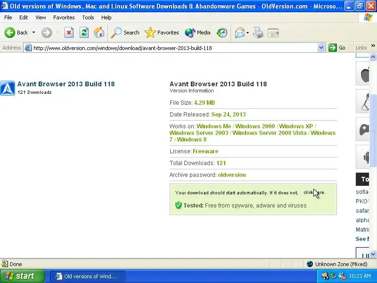Click the Back button arrow icon
Viewport: 377px width, 283px height.
10,33
